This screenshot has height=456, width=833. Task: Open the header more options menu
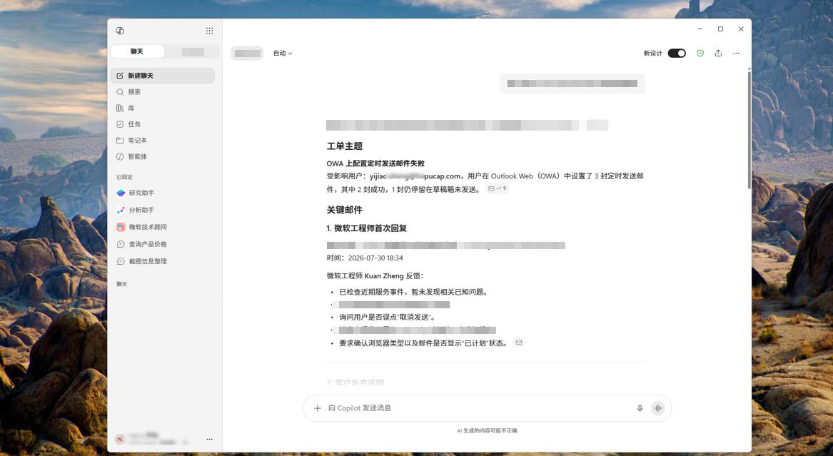tap(737, 53)
